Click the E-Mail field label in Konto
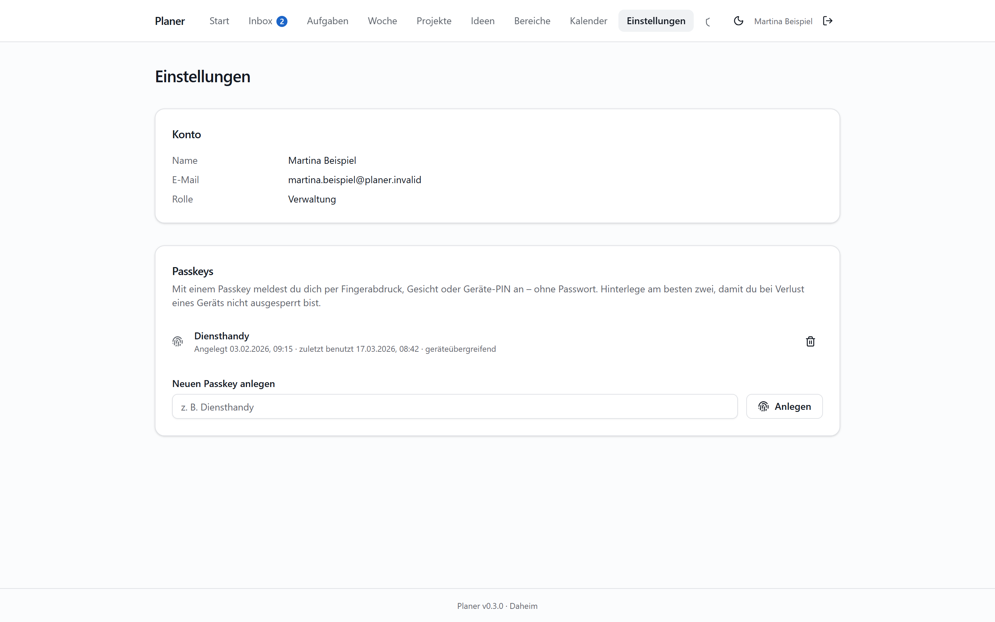Image resolution: width=995 pixels, height=622 pixels. (x=186, y=180)
